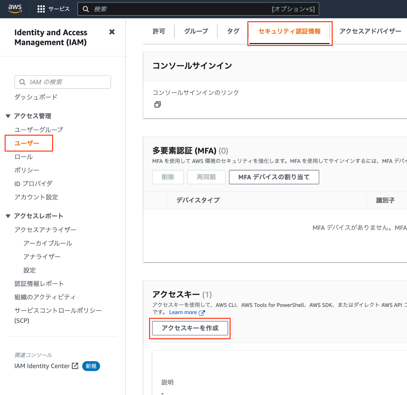407x395 pixels.
Task: Open 認証情報レポート in sidebar
Action: [39, 284]
